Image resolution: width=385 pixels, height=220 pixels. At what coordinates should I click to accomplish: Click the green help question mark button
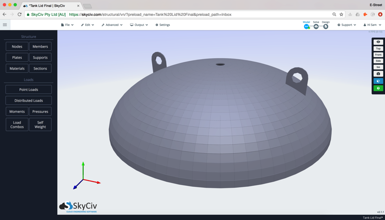(378, 88)
